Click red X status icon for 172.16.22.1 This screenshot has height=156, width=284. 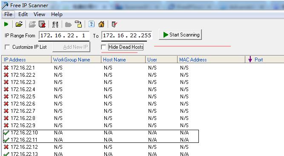point(6,68)
